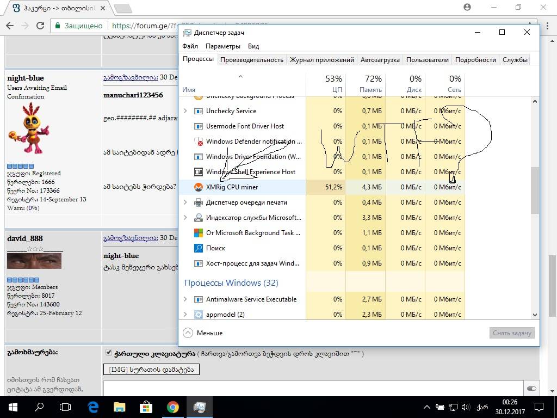
Task: Click the Windows Shell Experience Host icon
Action: [x=198, y=172]
